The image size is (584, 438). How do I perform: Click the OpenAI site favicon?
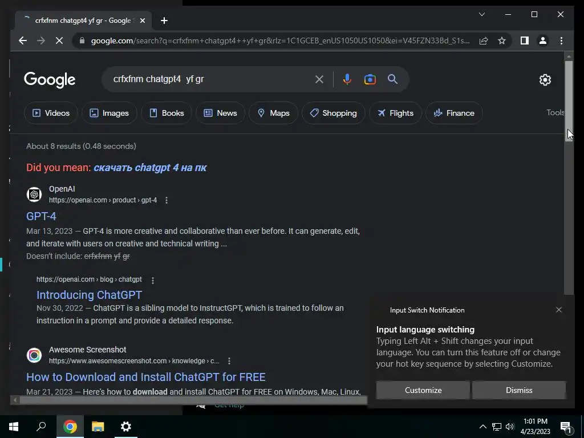[34, 194]
